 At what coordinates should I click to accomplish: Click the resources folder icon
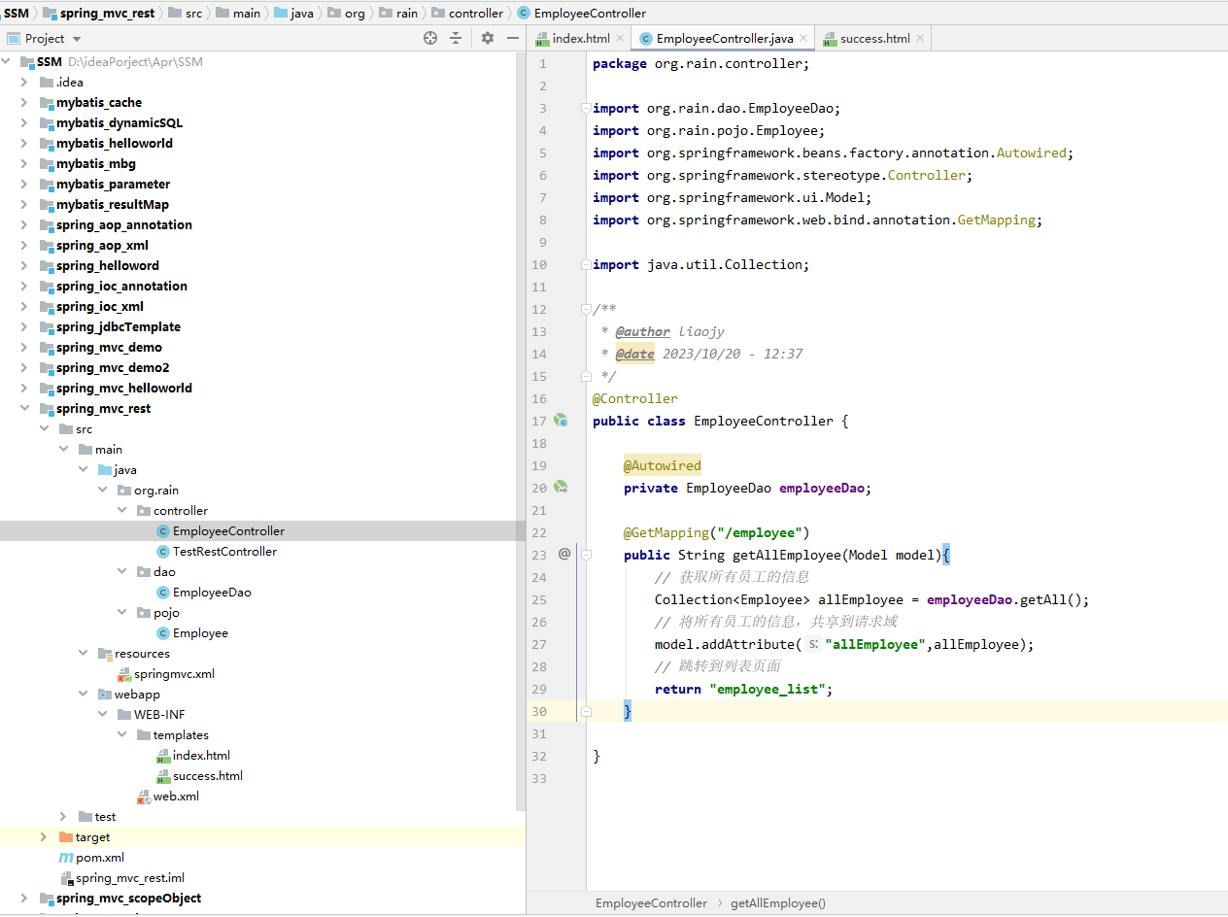[x=105, y=654]
